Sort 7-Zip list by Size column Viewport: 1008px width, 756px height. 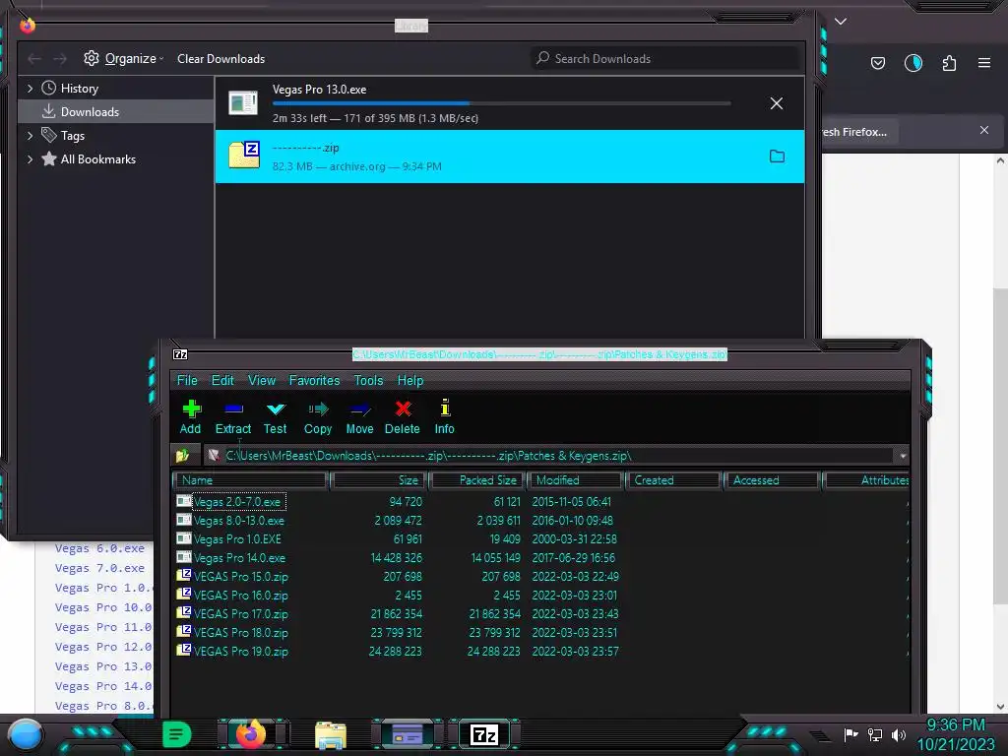pyautogui.click(x=380, y=480)
